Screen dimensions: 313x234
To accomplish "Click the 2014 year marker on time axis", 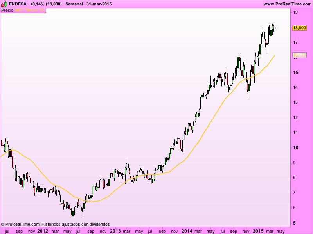I will (187, 231).
